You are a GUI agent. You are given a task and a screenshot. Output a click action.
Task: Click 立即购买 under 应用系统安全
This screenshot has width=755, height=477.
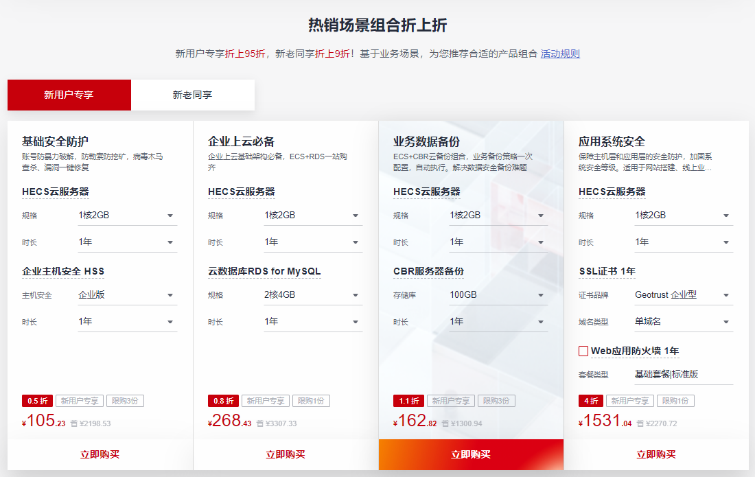click(656, 454)
